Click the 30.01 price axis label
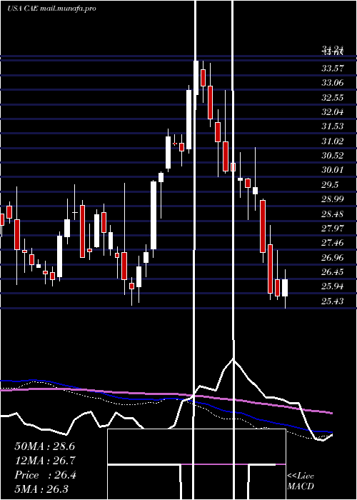 click(x=333, y=170)
